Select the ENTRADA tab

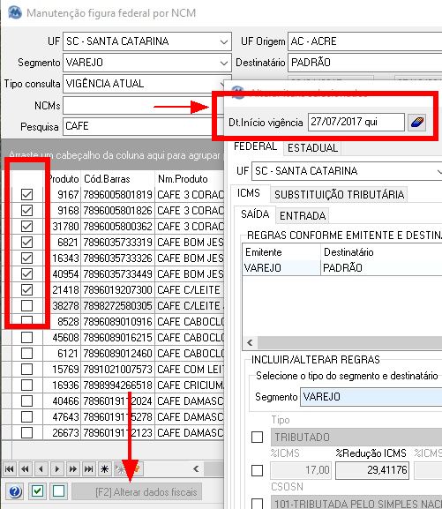point(303,215)
